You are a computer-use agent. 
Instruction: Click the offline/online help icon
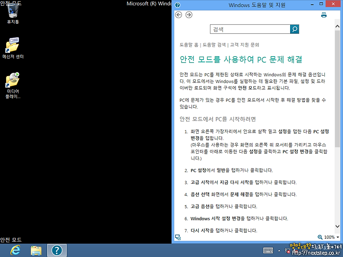click(178, 237)
